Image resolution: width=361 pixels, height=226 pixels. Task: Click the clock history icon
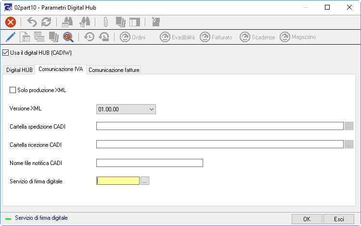90,37
